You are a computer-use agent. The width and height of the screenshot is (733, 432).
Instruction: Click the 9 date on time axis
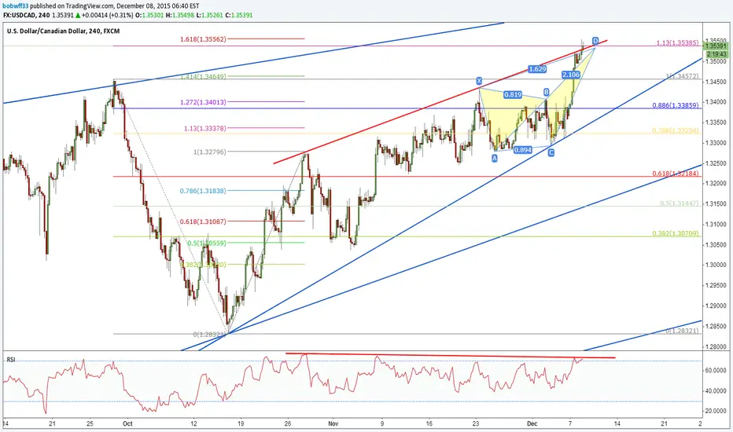click(x=382, y=424)
